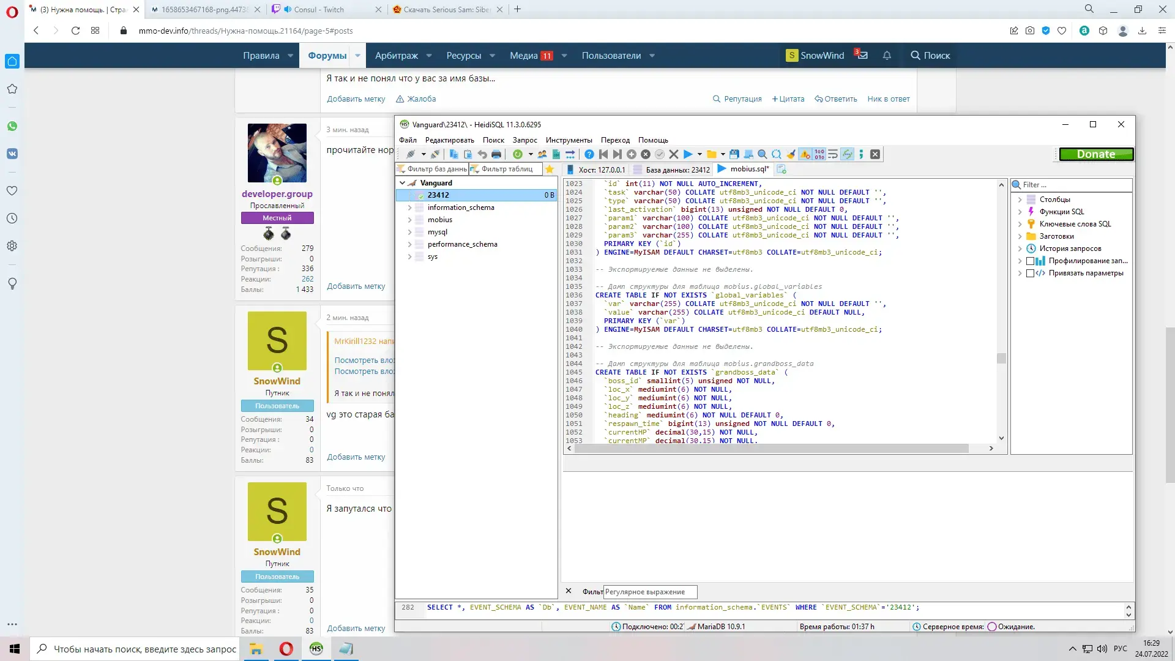Open a new query tab icon
The height and width of the screenshot is (661, 1175).
781,170
